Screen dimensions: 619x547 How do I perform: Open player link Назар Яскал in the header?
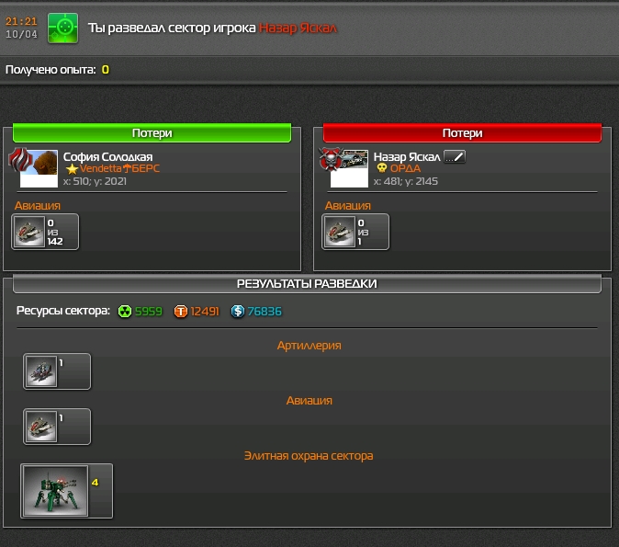[298, 28]
